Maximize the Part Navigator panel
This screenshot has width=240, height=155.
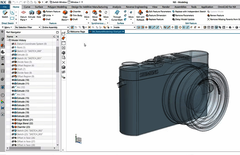(57, 32)
